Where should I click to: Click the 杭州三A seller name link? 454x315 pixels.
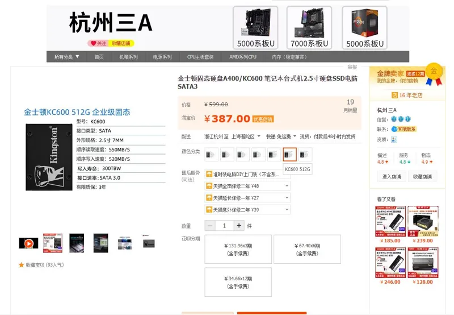coord(387,110)
